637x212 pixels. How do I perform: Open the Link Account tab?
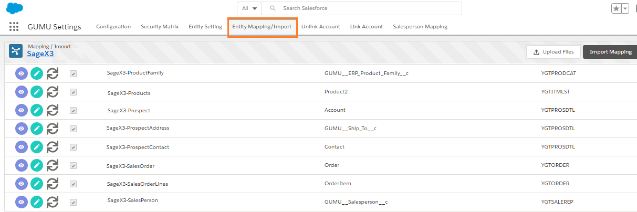point(367,27)
